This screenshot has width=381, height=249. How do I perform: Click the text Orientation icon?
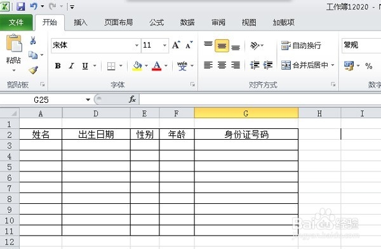(255, 46)
